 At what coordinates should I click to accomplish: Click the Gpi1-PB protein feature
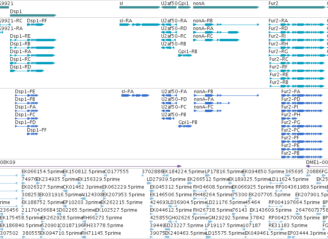185,126
